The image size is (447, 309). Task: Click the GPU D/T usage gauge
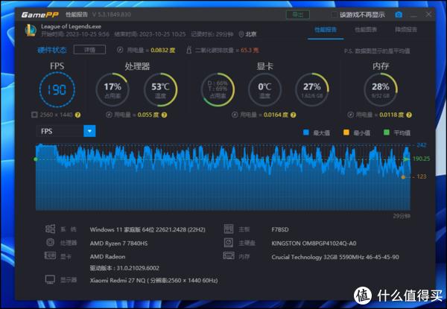pos(218,89)
